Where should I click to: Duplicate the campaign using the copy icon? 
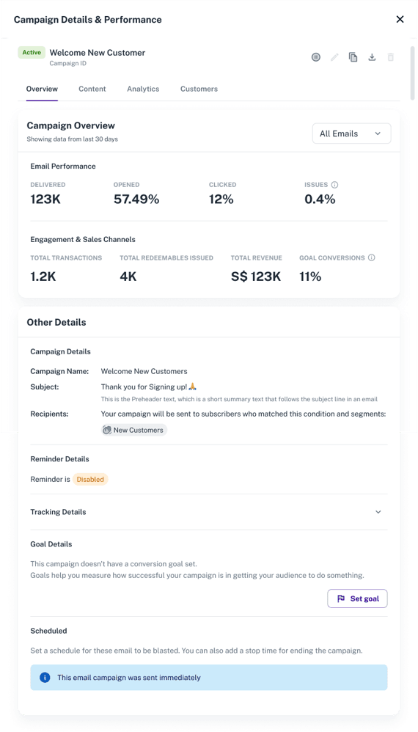coord(353,57)
